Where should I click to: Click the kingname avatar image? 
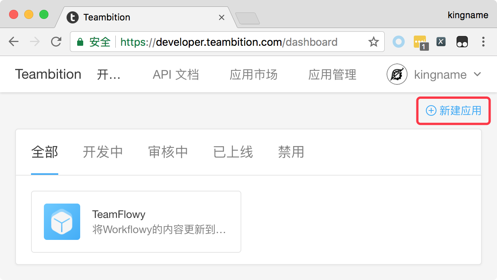tap(397, 74)
